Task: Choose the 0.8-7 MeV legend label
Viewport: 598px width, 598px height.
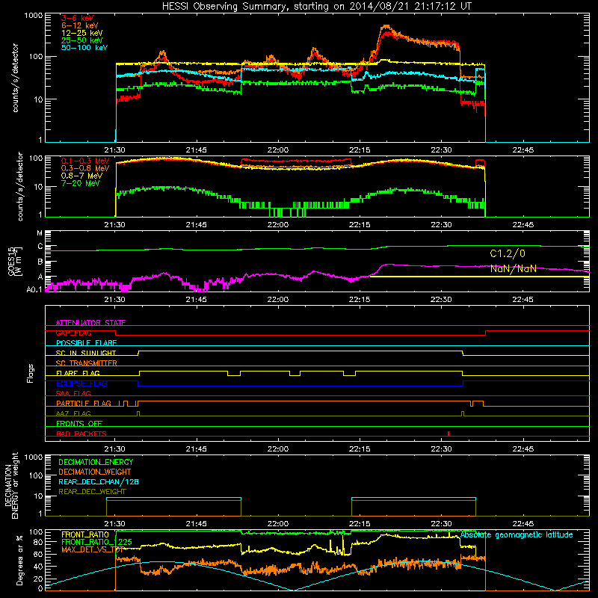Action: pyautogui.click(x=81, y=176)
